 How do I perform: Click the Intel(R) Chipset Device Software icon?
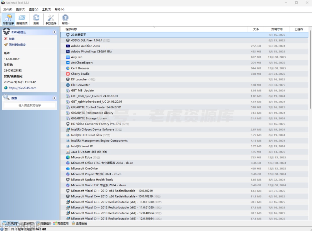68,129
